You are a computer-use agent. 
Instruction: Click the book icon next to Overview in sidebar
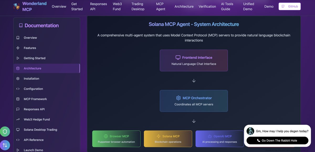tap(18, 38)
